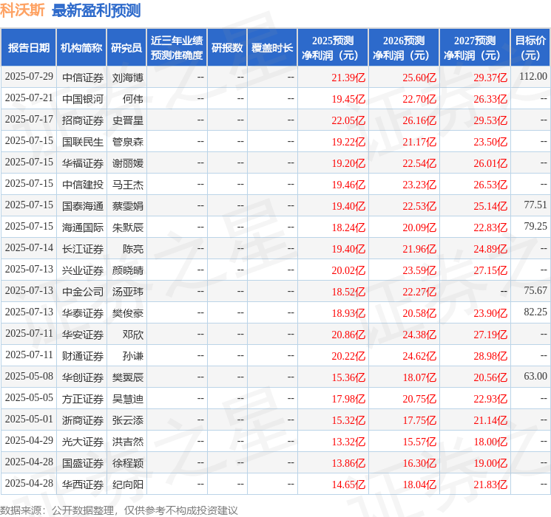Click the 华西证券 institution cell
This screenshot has width=551, height=517.
tap(83, 485)
